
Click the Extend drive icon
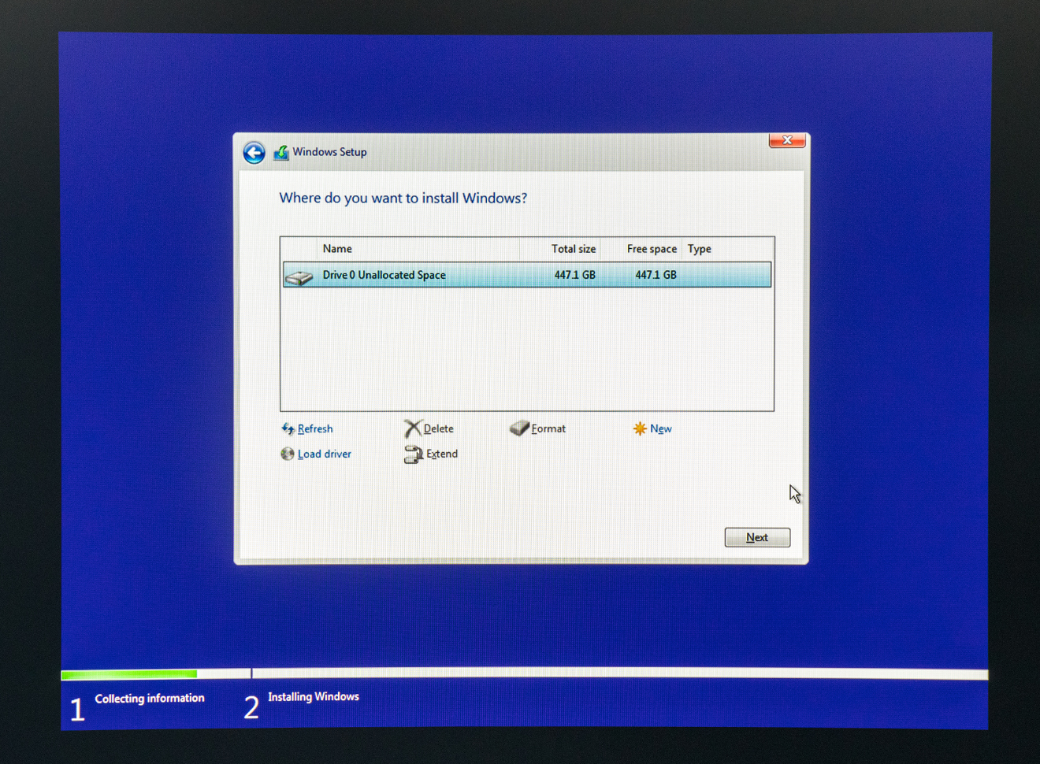(x=413, y=454)
